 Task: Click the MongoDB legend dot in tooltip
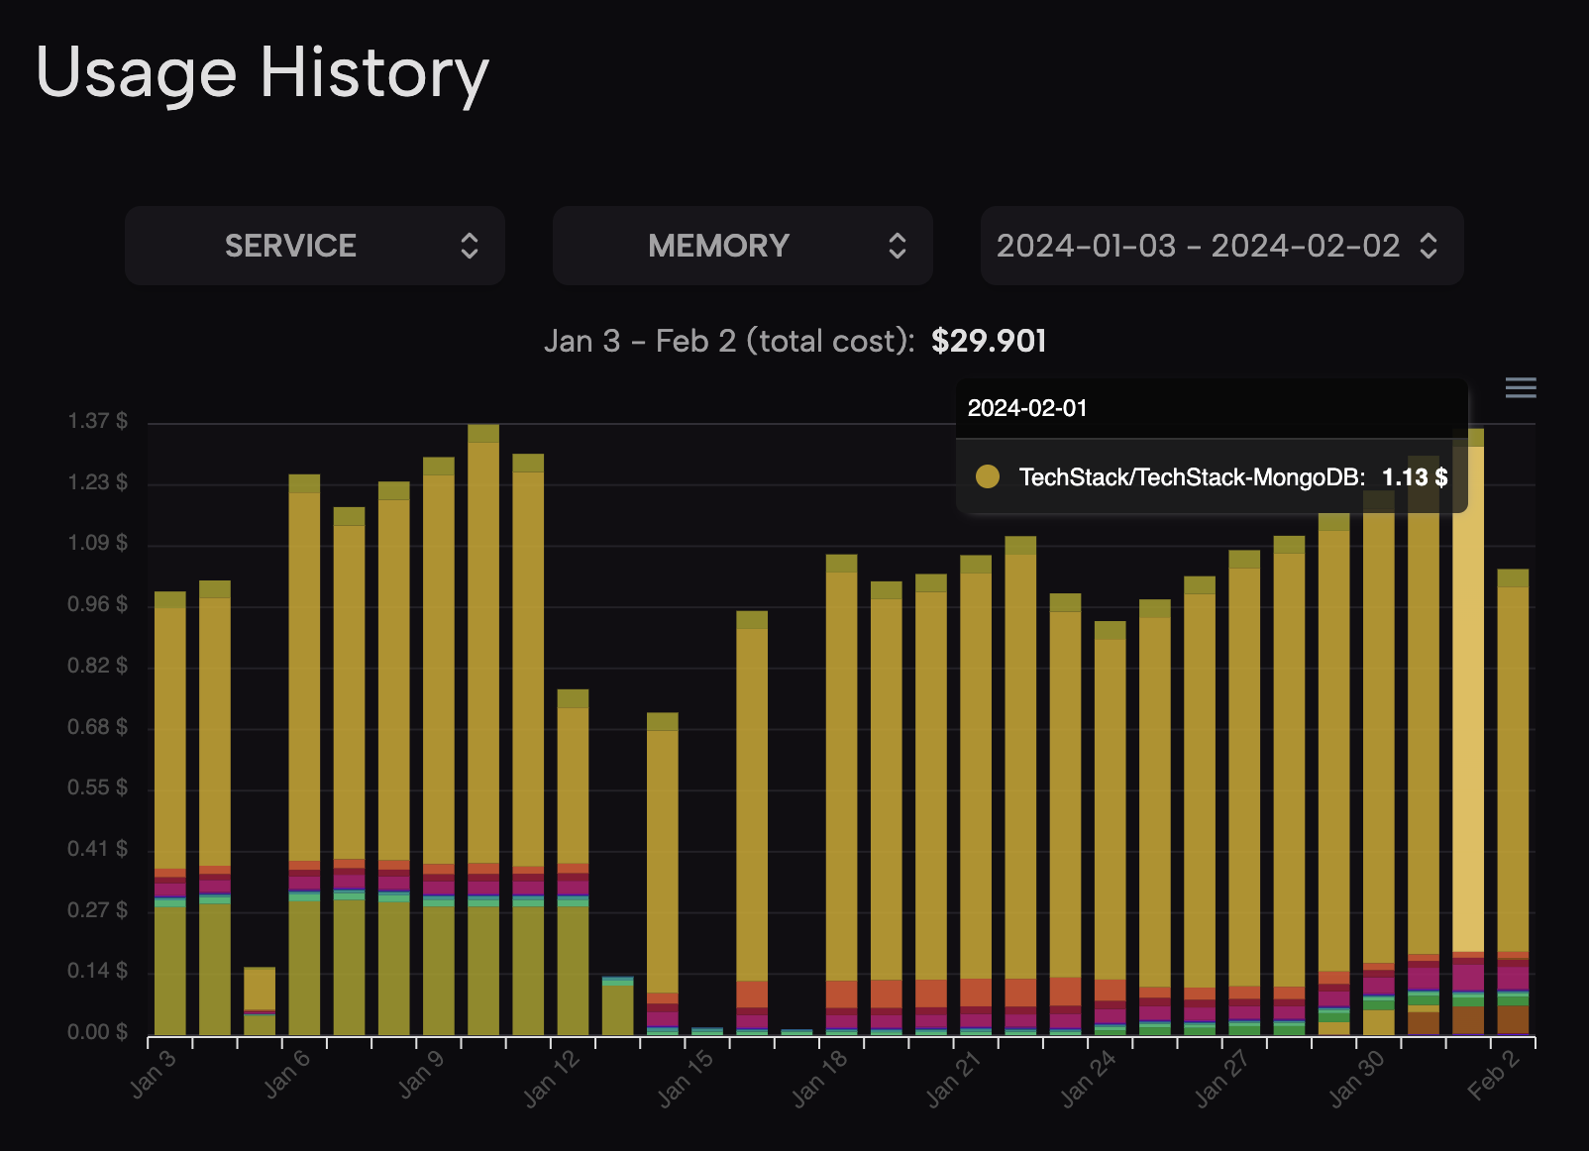[x=988, y=477]
